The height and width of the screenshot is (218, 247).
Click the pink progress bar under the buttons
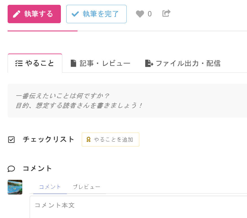coord(43,31)
